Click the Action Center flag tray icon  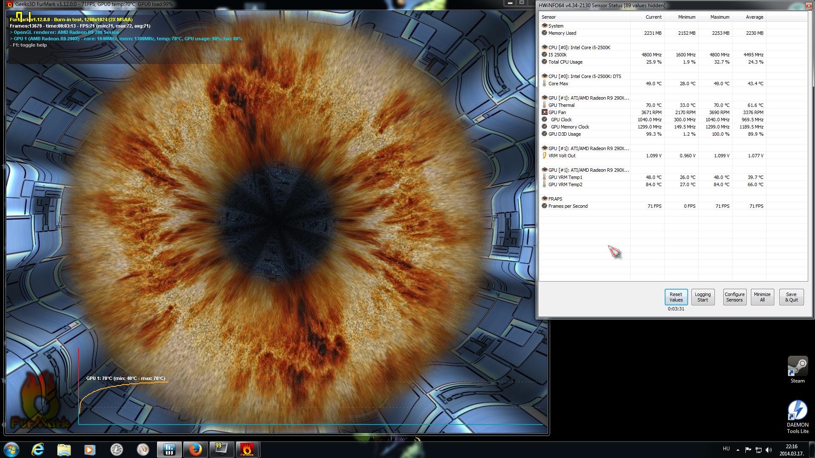748,450
